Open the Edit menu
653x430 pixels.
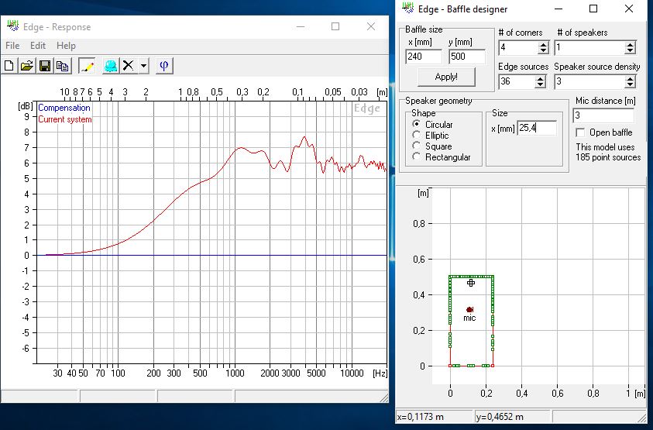coord(38,46)
